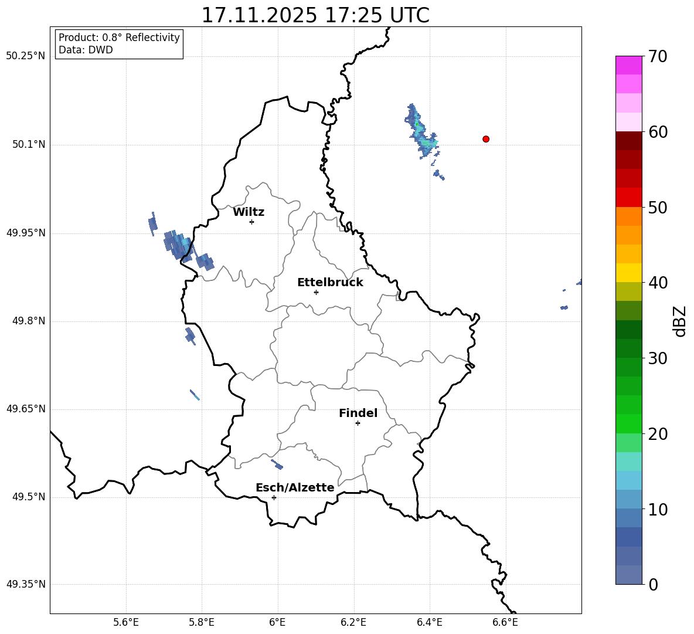Click the Wiltz city label

pyautogui.click(x=249, y=212)
